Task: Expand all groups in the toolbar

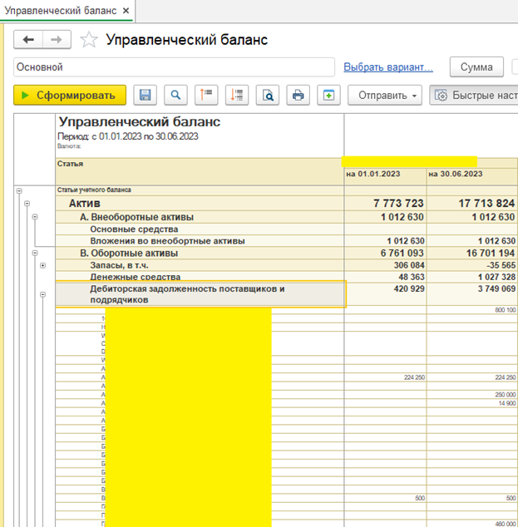Action: pos(237,95)
